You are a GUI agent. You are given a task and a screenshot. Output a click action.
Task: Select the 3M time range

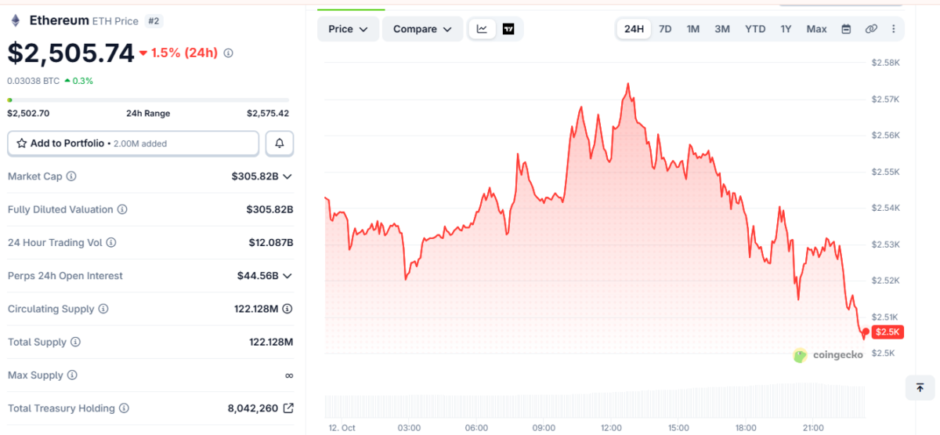pyautogui.click(x=722, y=29)
